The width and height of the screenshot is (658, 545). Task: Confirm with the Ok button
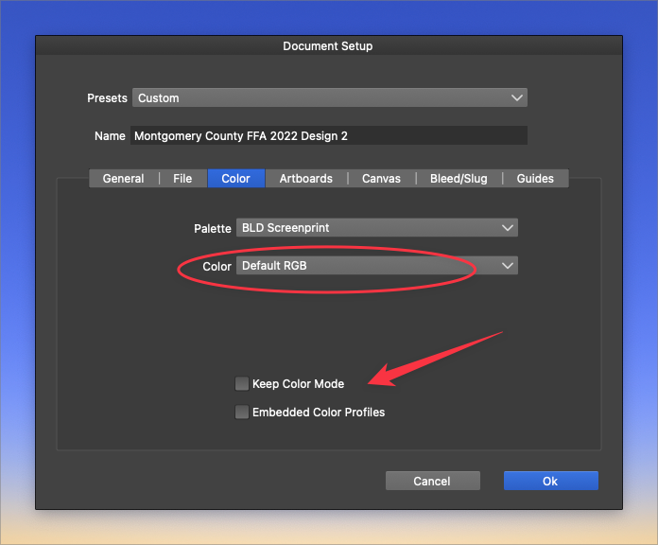(550, 481)
